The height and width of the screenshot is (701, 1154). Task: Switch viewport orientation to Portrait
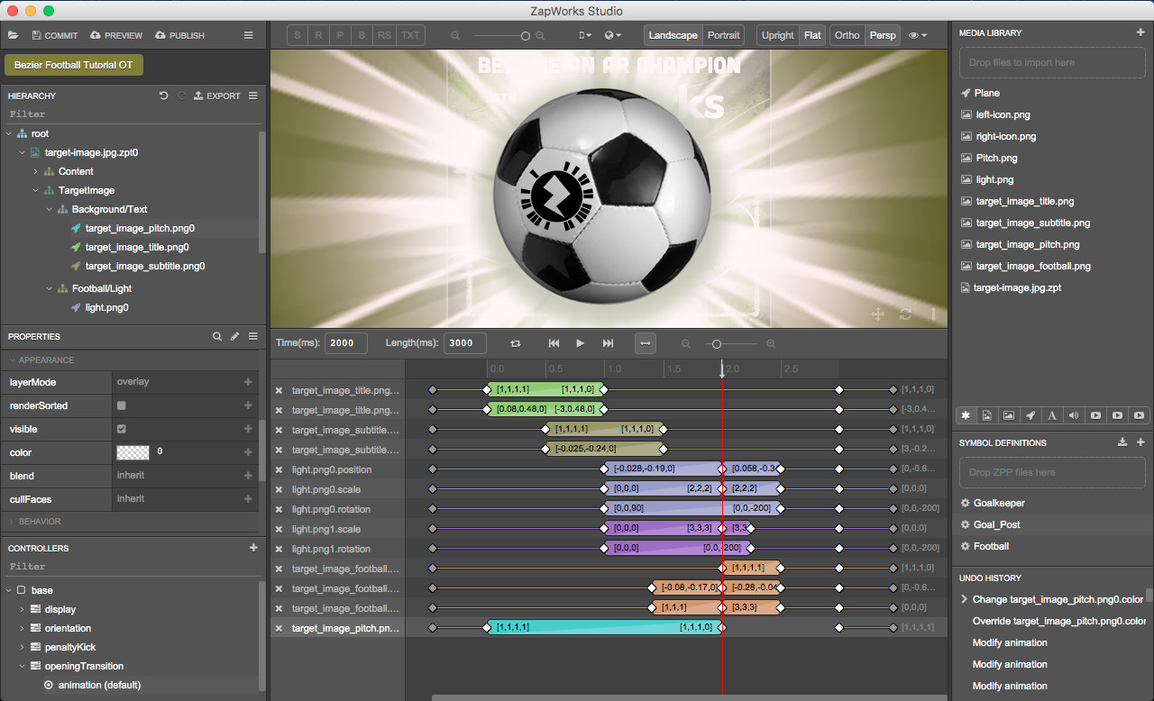coord(723,34)
